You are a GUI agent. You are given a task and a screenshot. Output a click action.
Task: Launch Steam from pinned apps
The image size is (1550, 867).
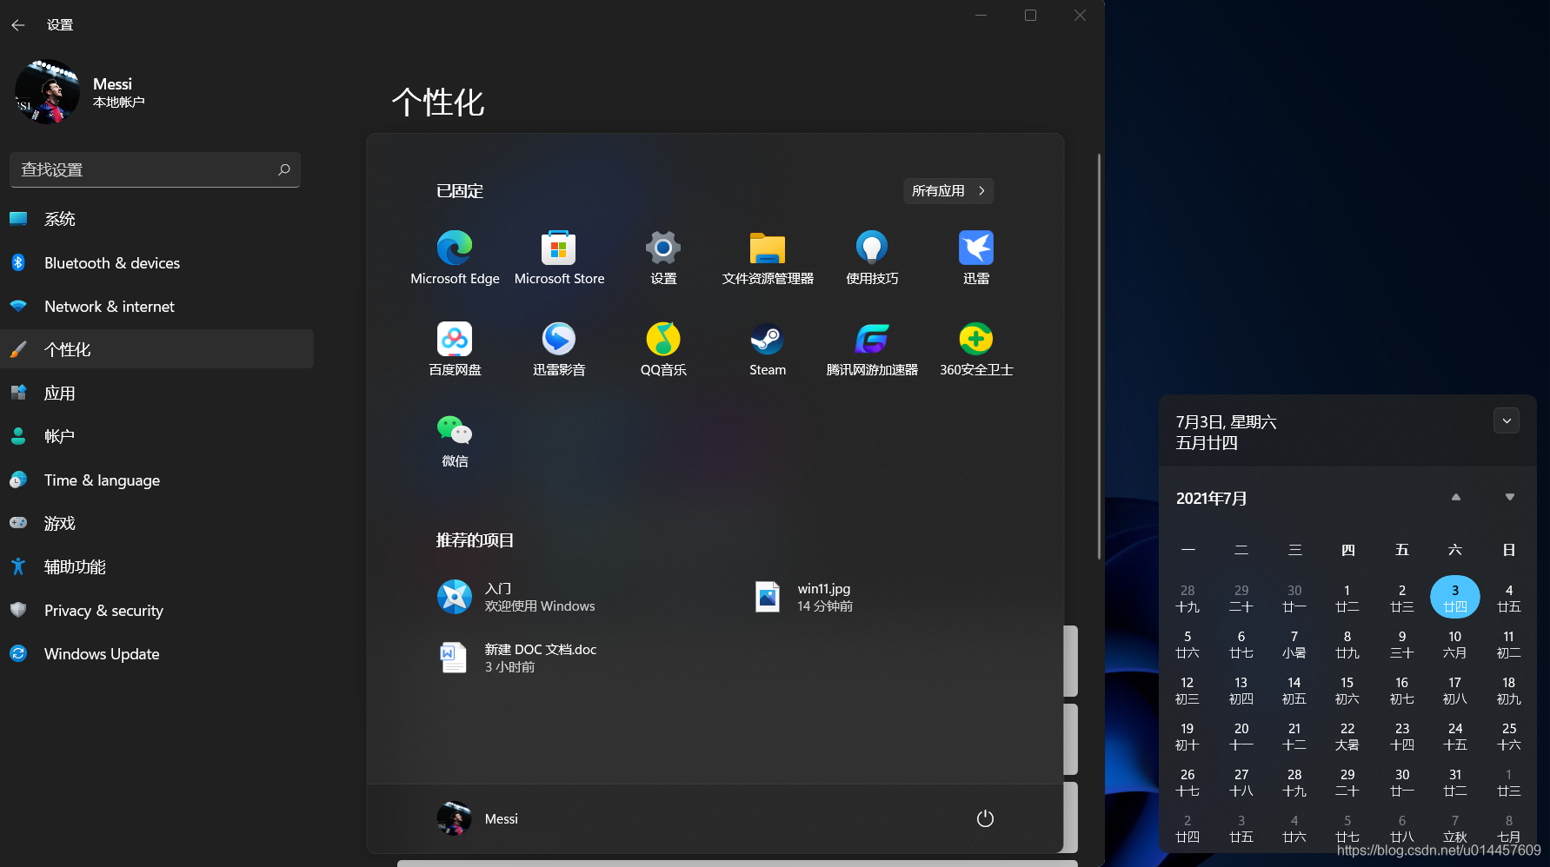pos(768,348)
